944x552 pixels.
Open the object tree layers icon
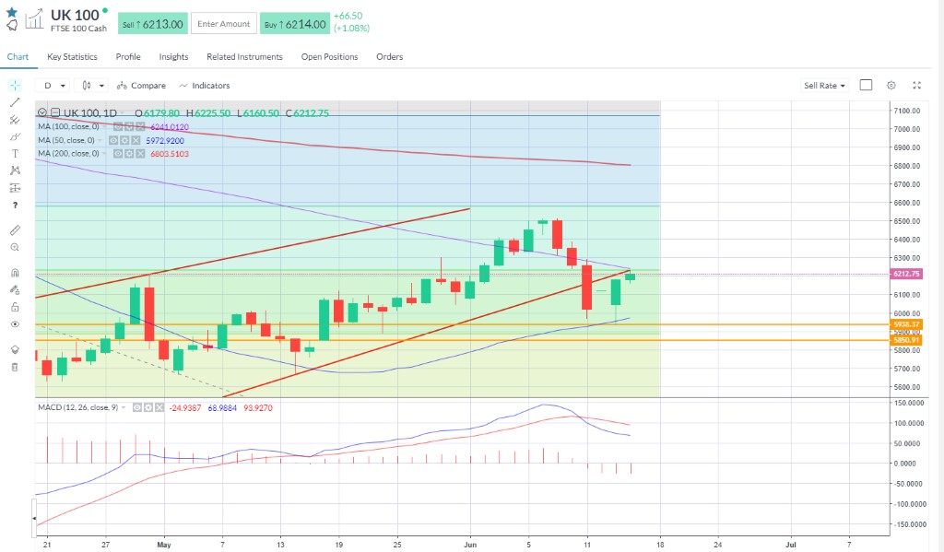(x=15, y=349)
